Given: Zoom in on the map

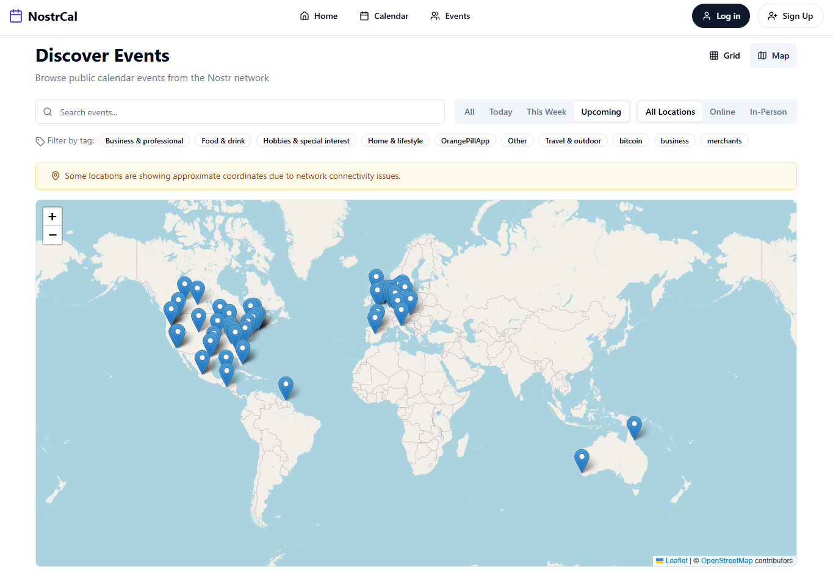Looking at the screenshot, I should pyautogui.click(x=52, y=217).
